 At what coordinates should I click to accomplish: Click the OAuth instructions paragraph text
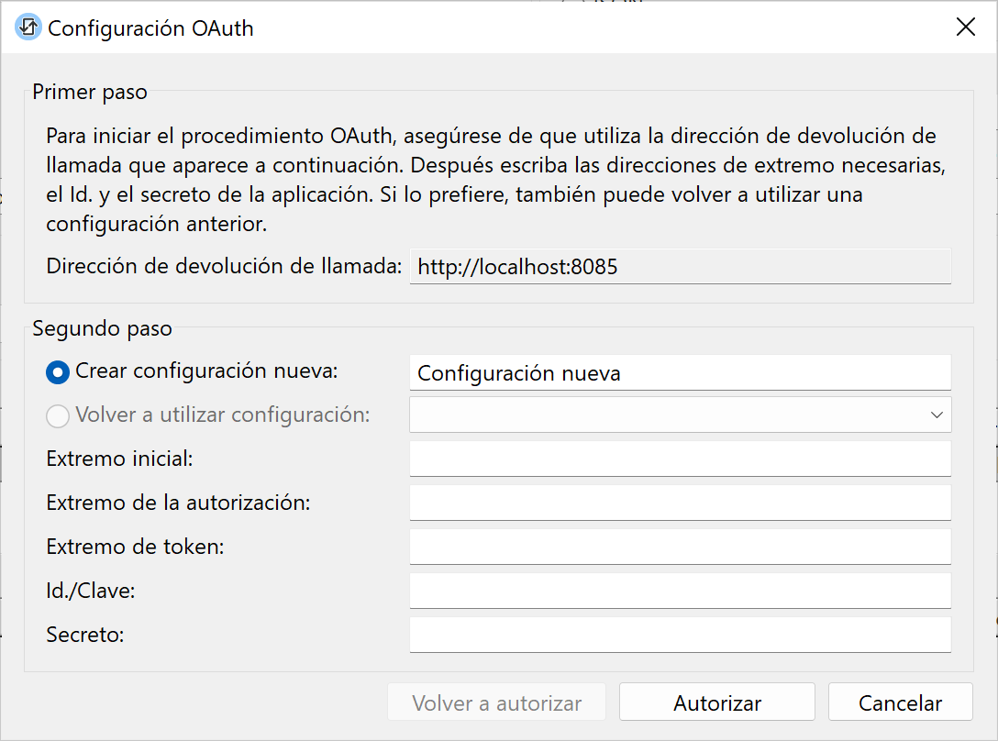pos(491,181)
